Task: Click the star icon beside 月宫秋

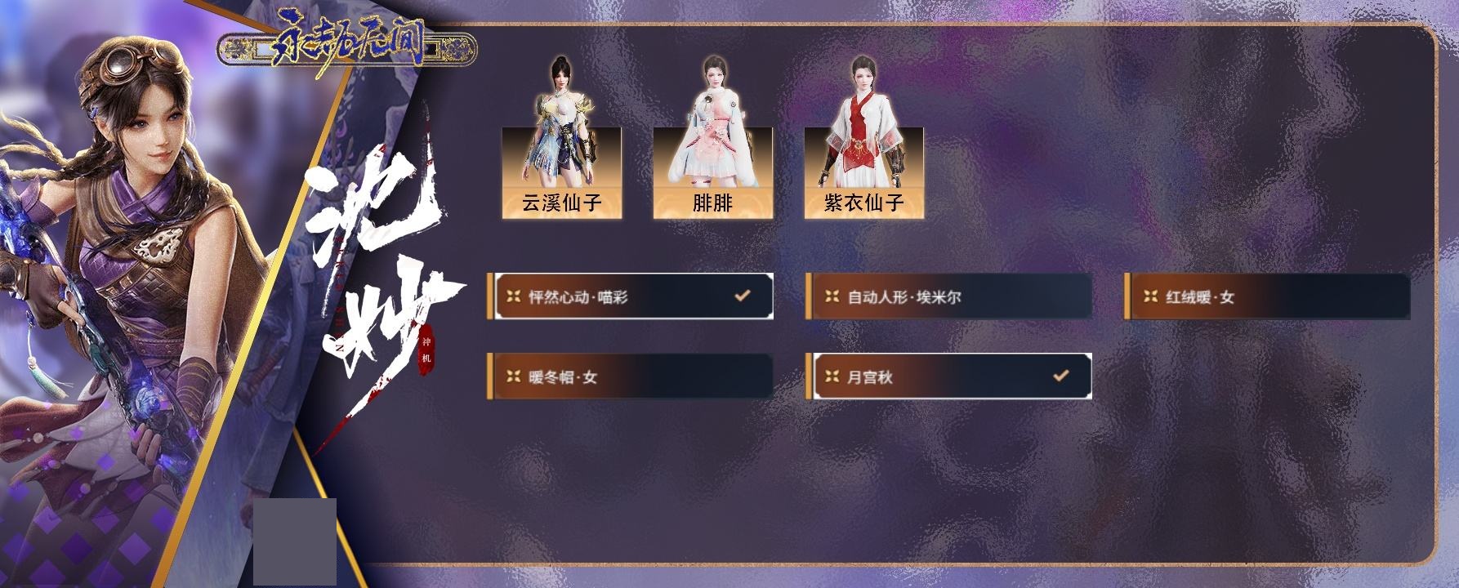Action: point(832,376)
